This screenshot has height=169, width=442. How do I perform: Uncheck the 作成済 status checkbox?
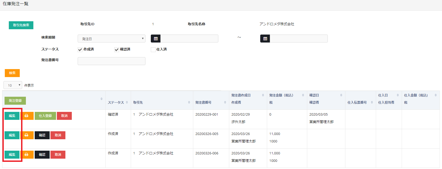(x=80, y=50)
